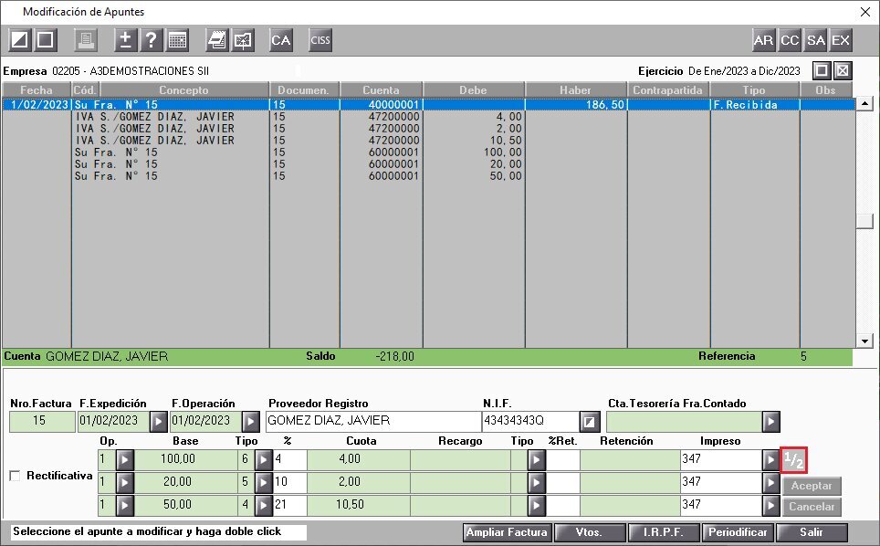Open help with the question mark icon

(x=151, y=40)
